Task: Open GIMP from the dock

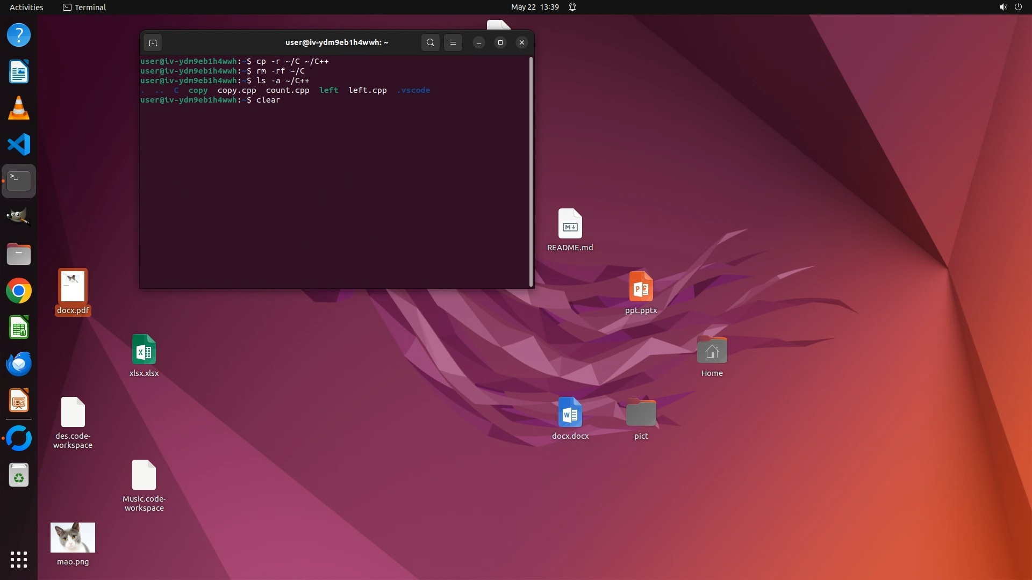Action: [x=19, y=217]
